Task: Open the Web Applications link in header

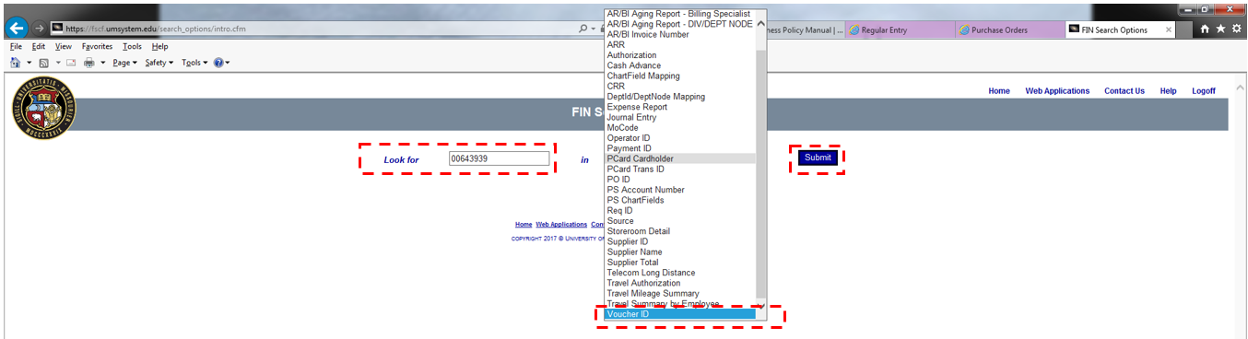Action: click(1057, 91)
